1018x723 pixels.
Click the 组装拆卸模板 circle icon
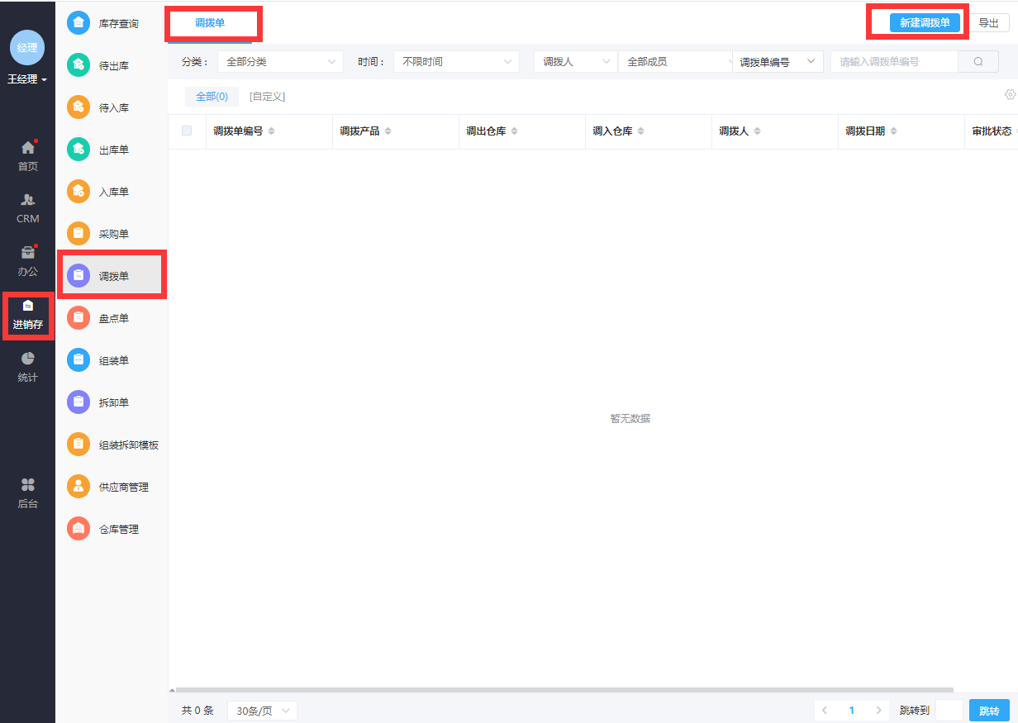(78, 445)
